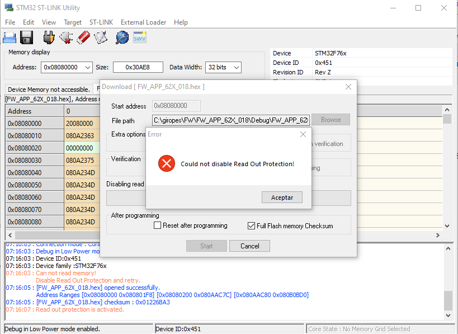Click status bar 'Debug in Low Power mode enabled.'
The width and height of the screenshot is (458, 334).
coord(78,329)
